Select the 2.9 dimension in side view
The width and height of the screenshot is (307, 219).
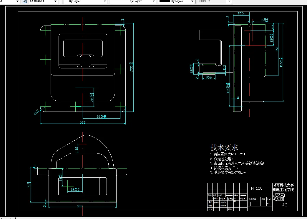click(x=224, y=68)
